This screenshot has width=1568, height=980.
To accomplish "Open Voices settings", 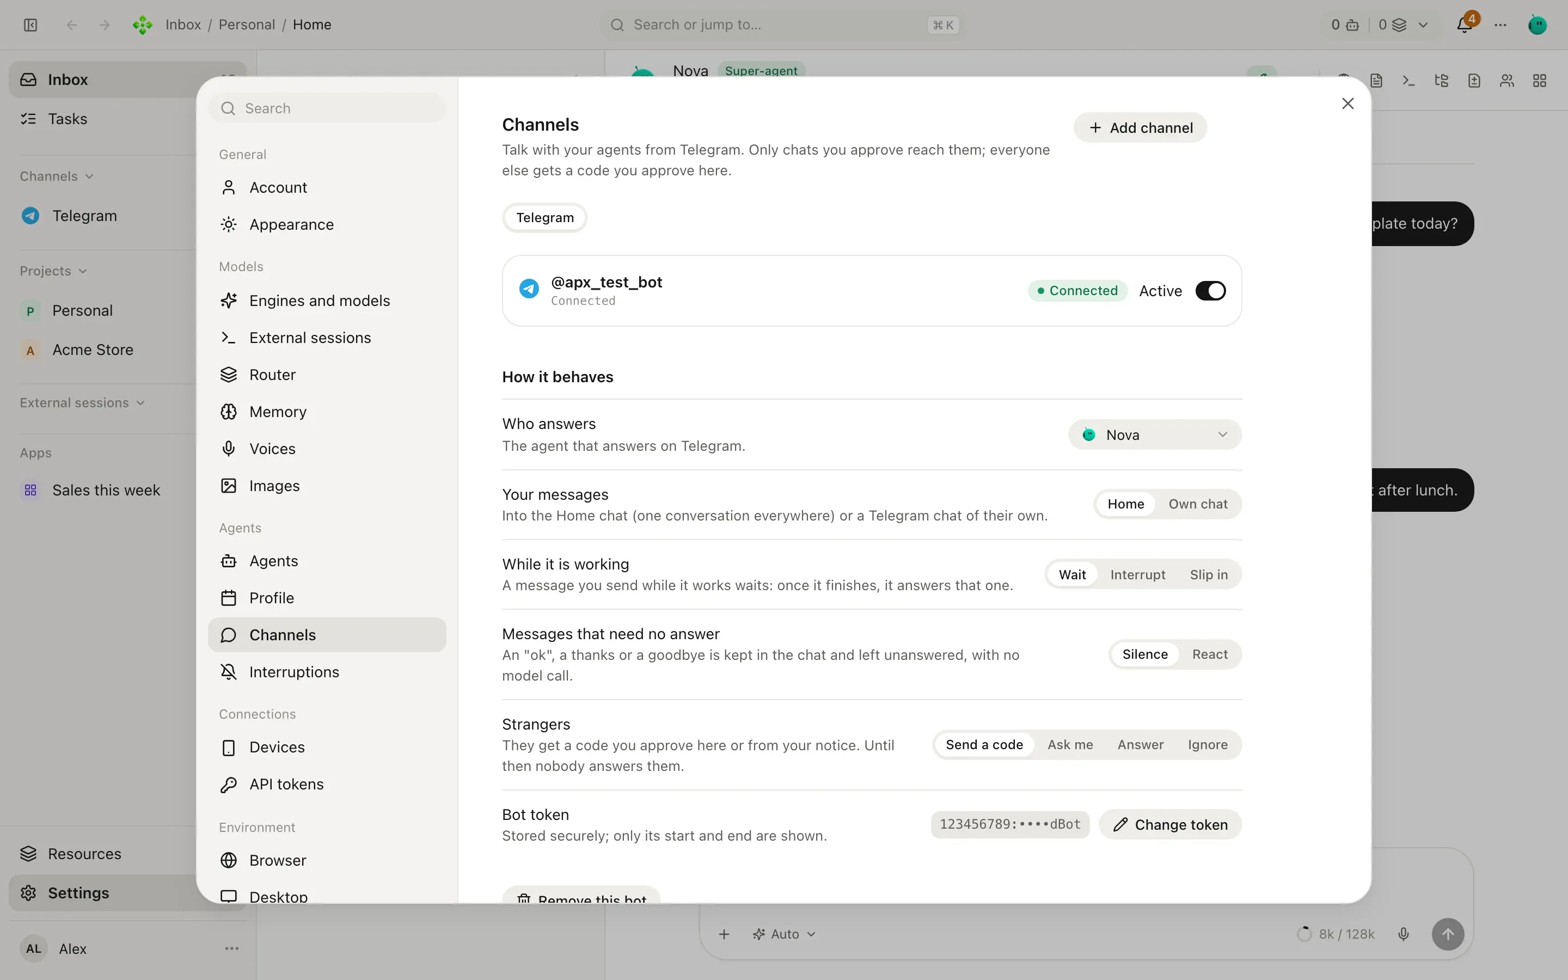I will click(327, 449).
